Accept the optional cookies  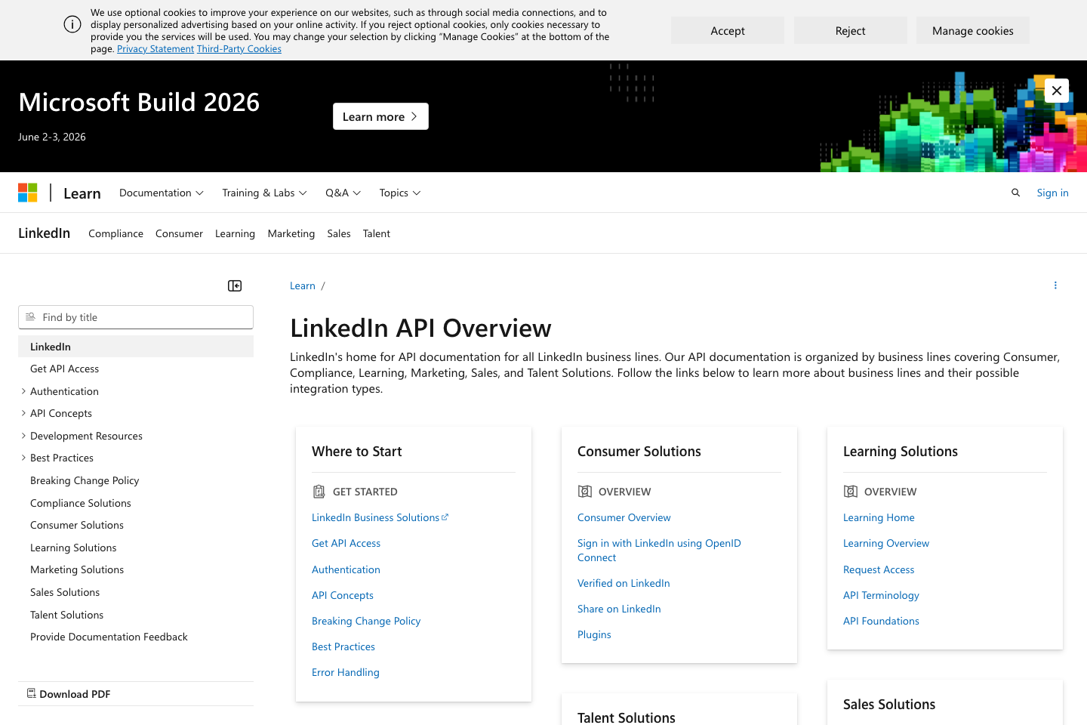(x=727, y=30)
